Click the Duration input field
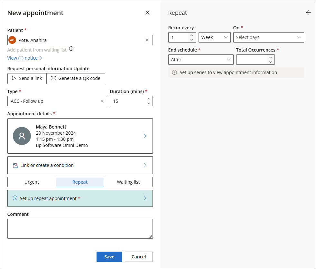The image size is (316, 269). coord(131,101)
